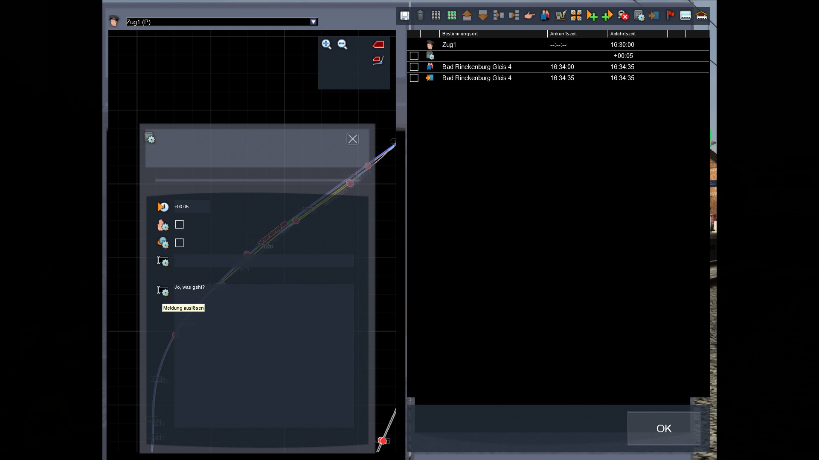The height and width of the screenshot is (460, 819).
Task: Click the +00:05 delay field in dialog
Action: (192, 207)
